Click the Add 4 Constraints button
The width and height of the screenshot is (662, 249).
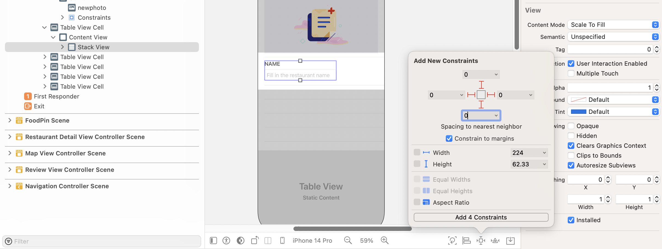coord(481,217)
